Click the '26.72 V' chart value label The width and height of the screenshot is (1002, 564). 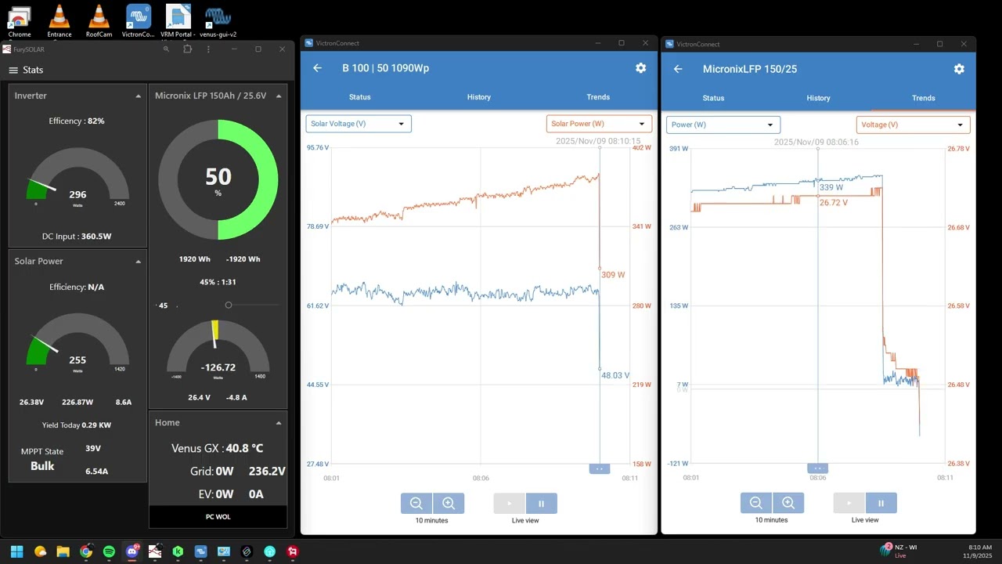pyautogui.click(x=834, y=203)
